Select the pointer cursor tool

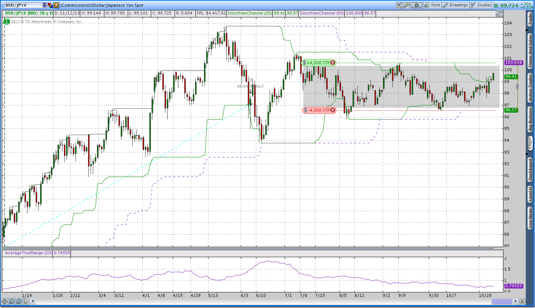tap(26, 301)
